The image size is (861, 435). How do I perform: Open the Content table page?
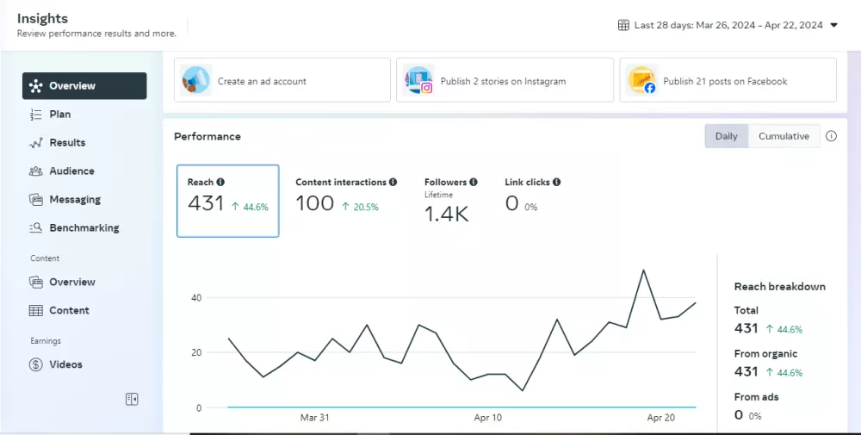pos(84,310)
